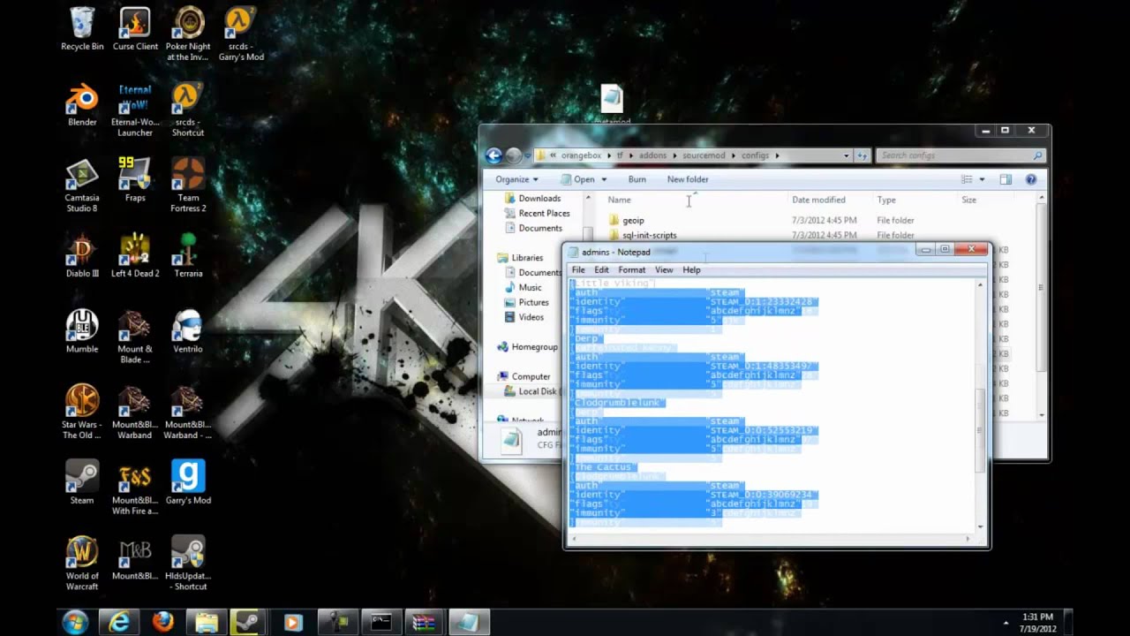
Task: Select the Star Wars - The Old Republic icon
Action: (x=82, y=413)
